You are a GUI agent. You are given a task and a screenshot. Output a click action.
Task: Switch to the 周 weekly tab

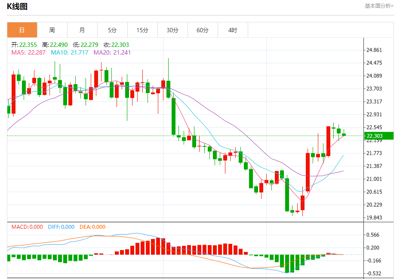pos(52,30)
